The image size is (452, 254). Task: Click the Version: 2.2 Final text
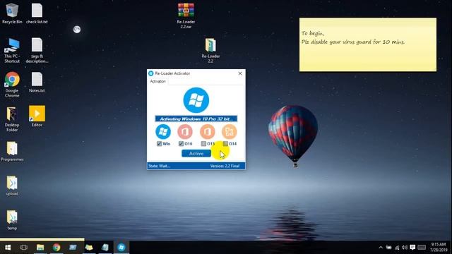[x=225, y=166]
